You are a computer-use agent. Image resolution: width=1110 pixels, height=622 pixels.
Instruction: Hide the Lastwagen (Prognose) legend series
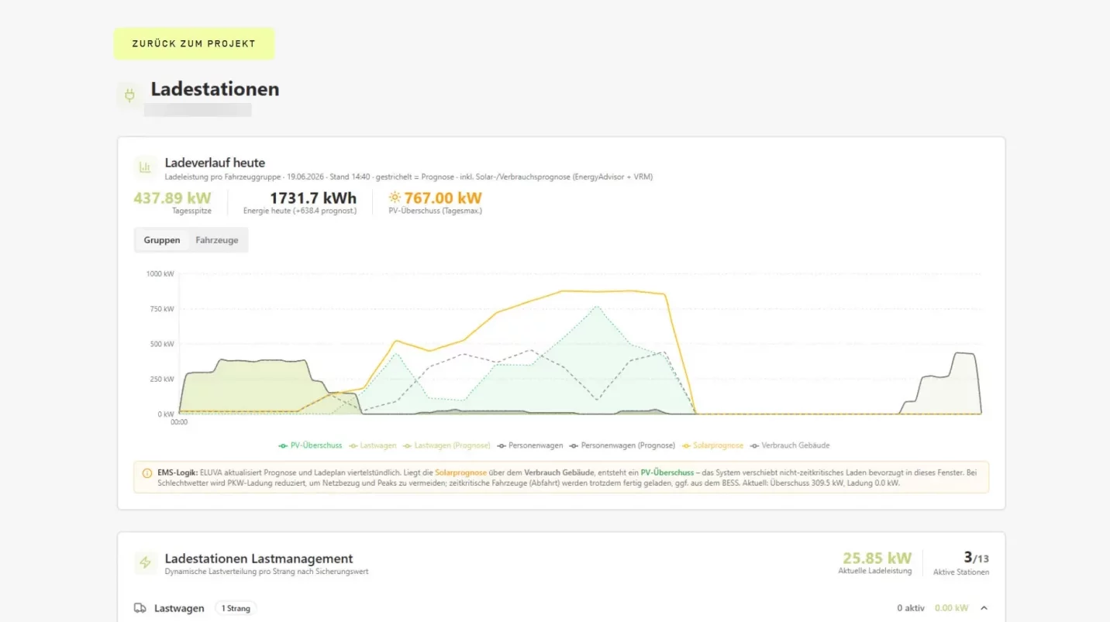(446, 445)
